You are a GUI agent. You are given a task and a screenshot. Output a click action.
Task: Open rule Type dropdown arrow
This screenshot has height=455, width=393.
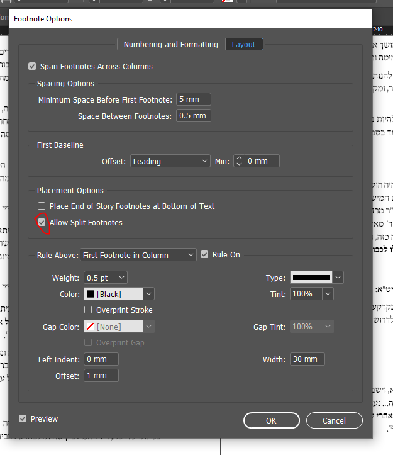click(338, 278)
